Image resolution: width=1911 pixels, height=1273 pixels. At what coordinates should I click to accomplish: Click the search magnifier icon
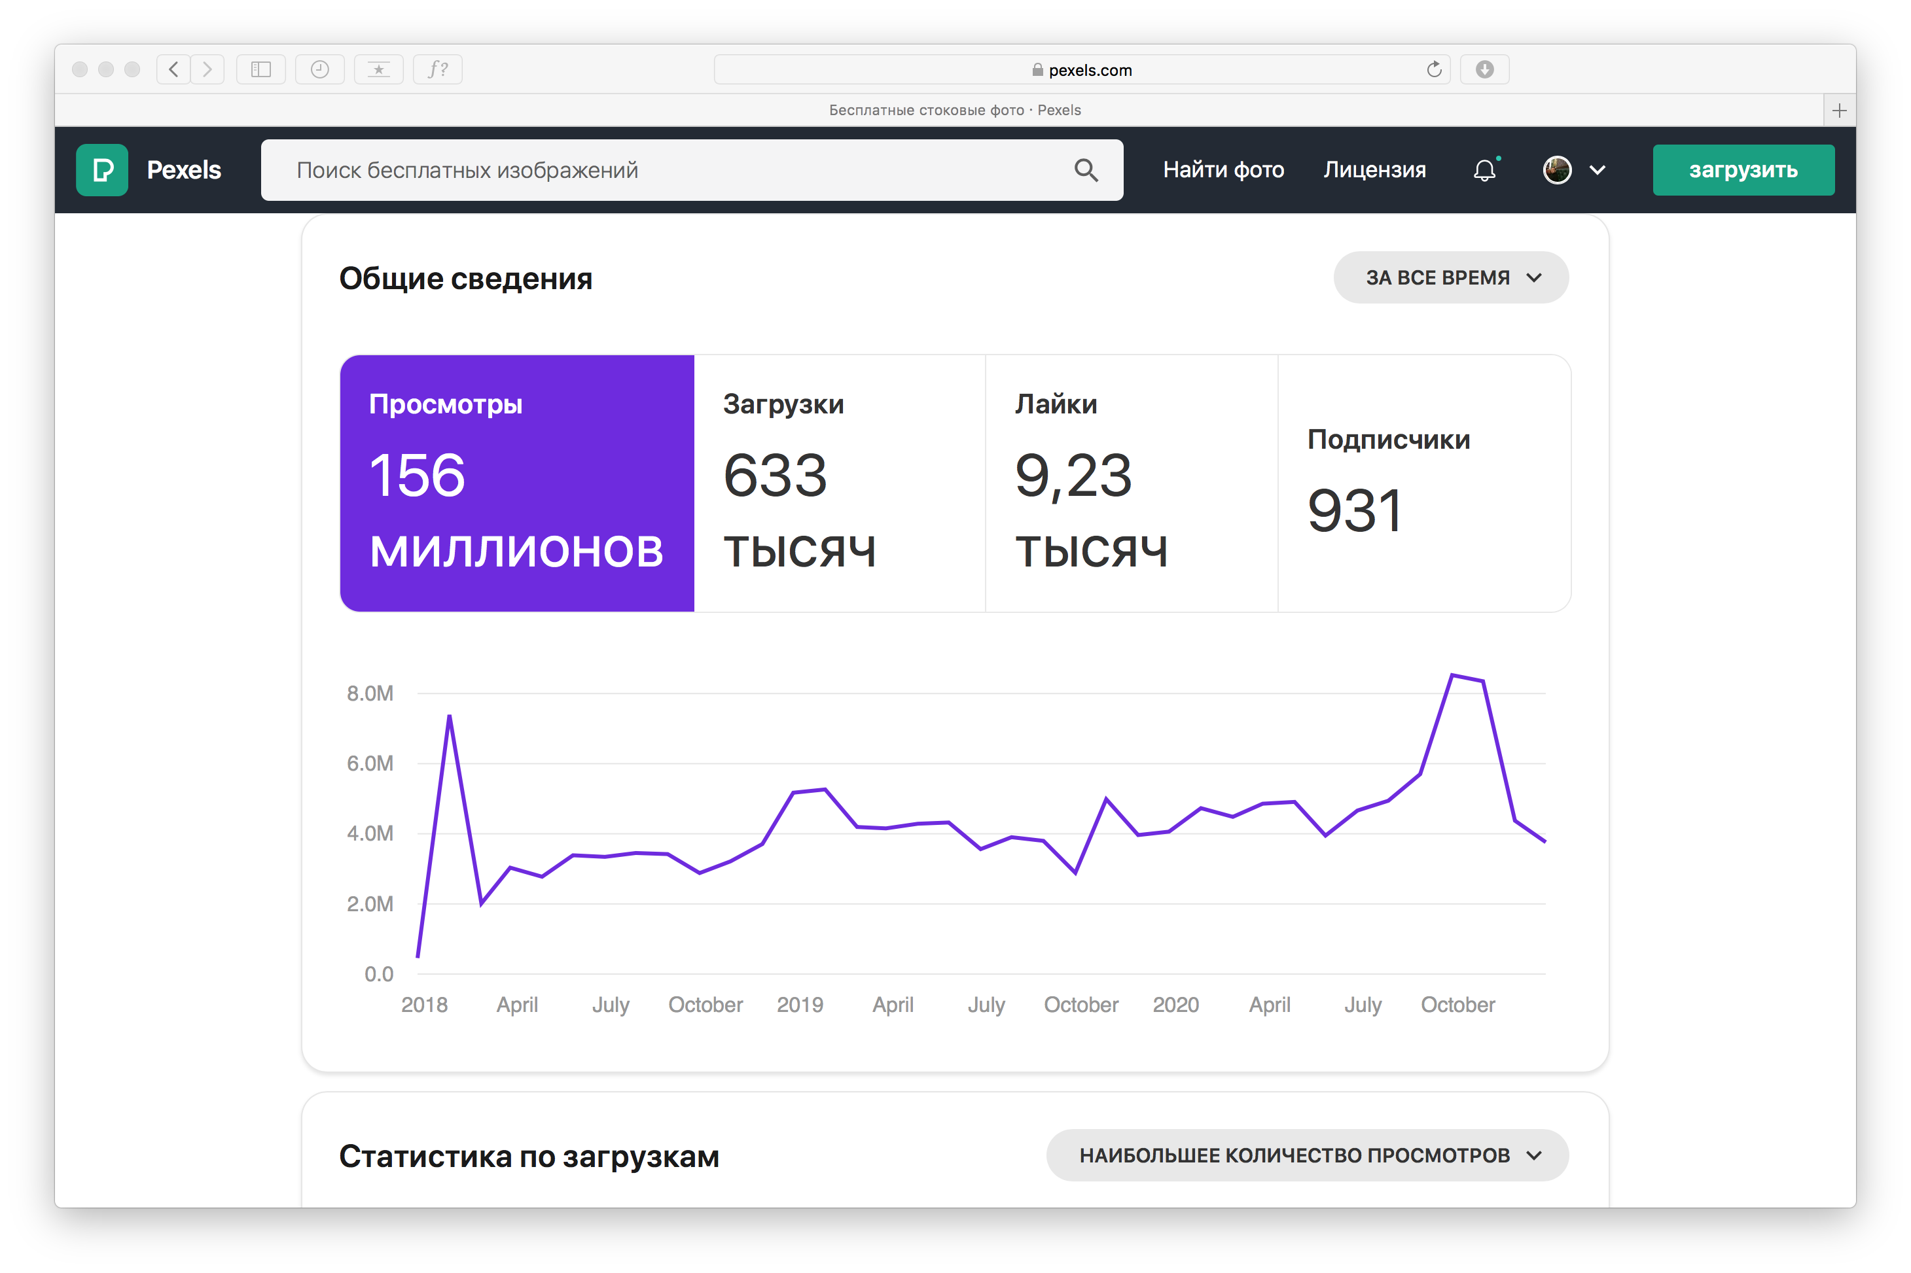(x=1085, y=169)
